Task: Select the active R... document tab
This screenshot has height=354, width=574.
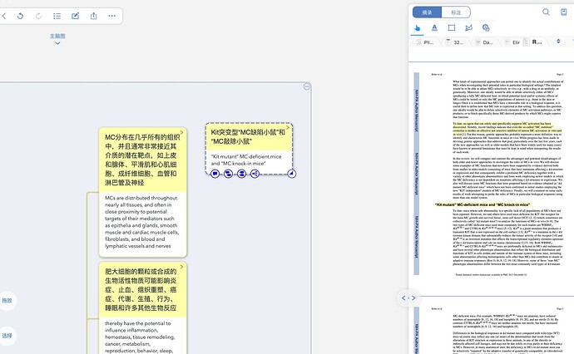Action: (534, 42)
